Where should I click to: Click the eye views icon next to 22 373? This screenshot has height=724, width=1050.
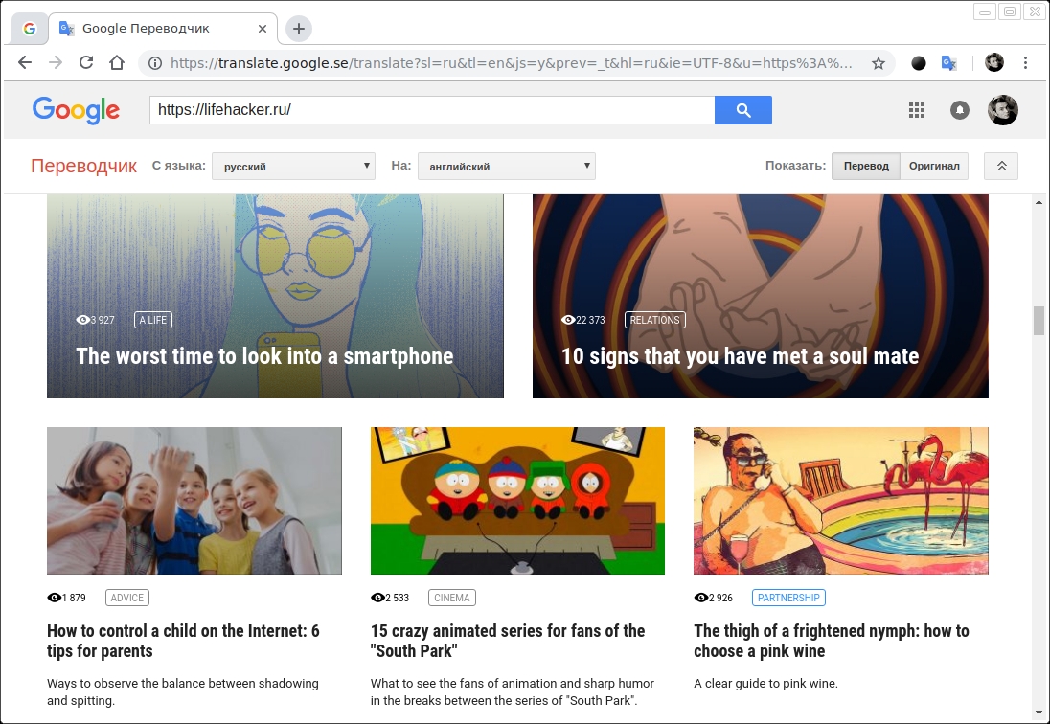(x=568, y=320)
